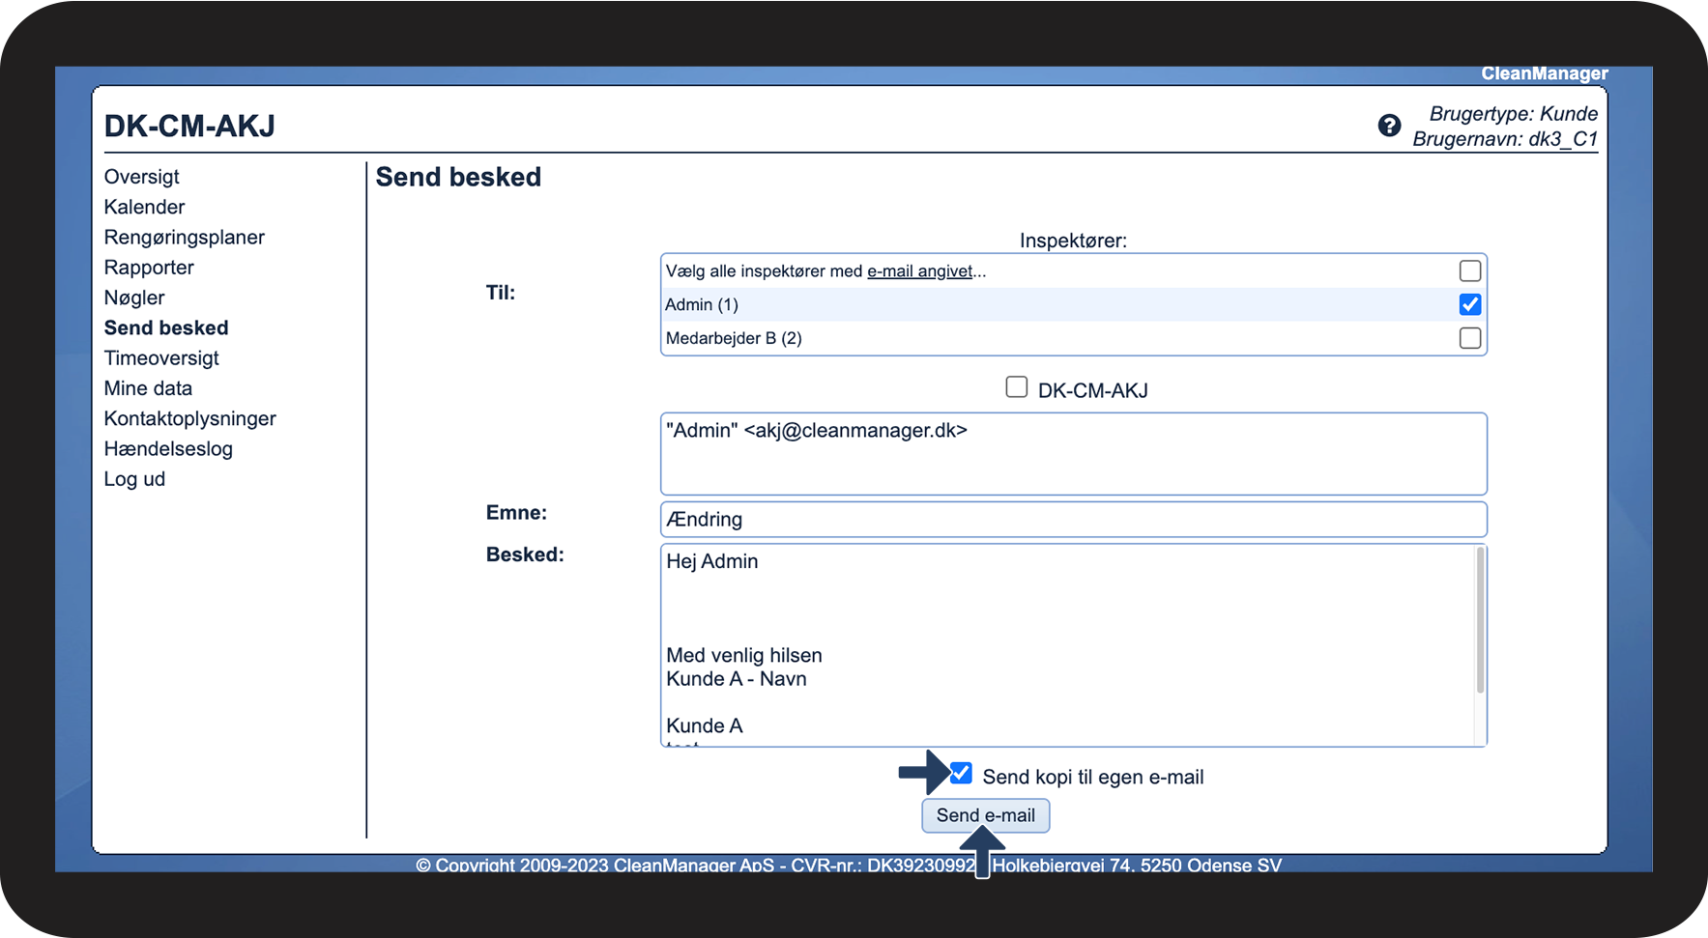Viewport: 1708px width, 938px height.
Task: Enable the DK-CM-AKJ checkbox
Action: [x=1016, y=387]
